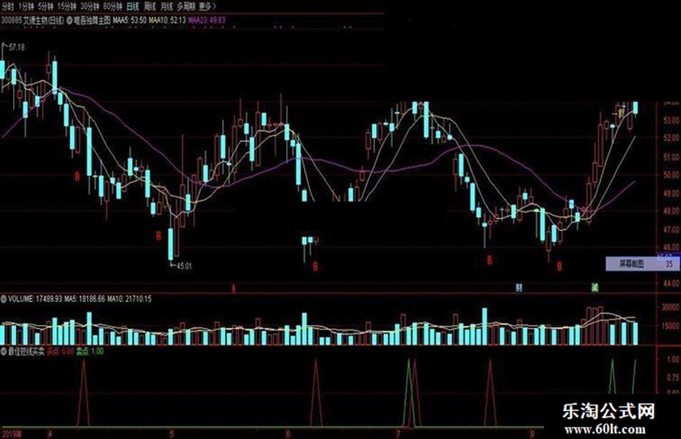Click the 2019年 date axis label
The width and height of the screenshot is (681, 439).
pyautogui.click(x=12, y=434)
